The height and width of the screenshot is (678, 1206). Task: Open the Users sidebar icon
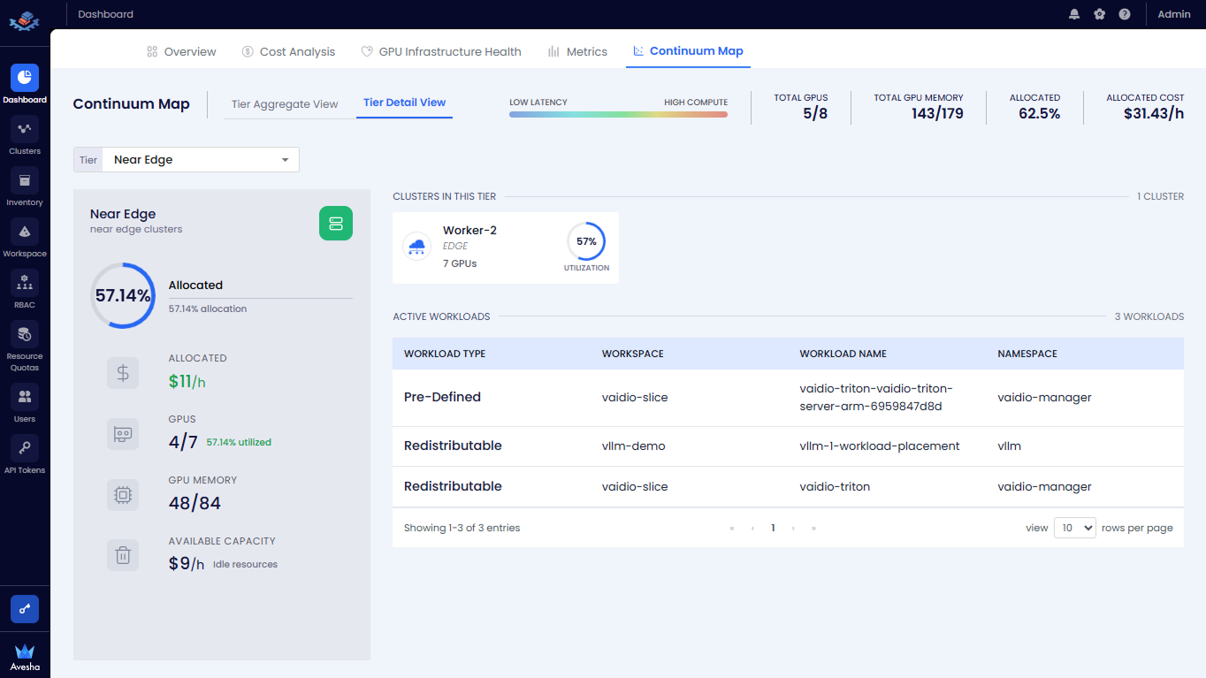[x=25, y=397]
